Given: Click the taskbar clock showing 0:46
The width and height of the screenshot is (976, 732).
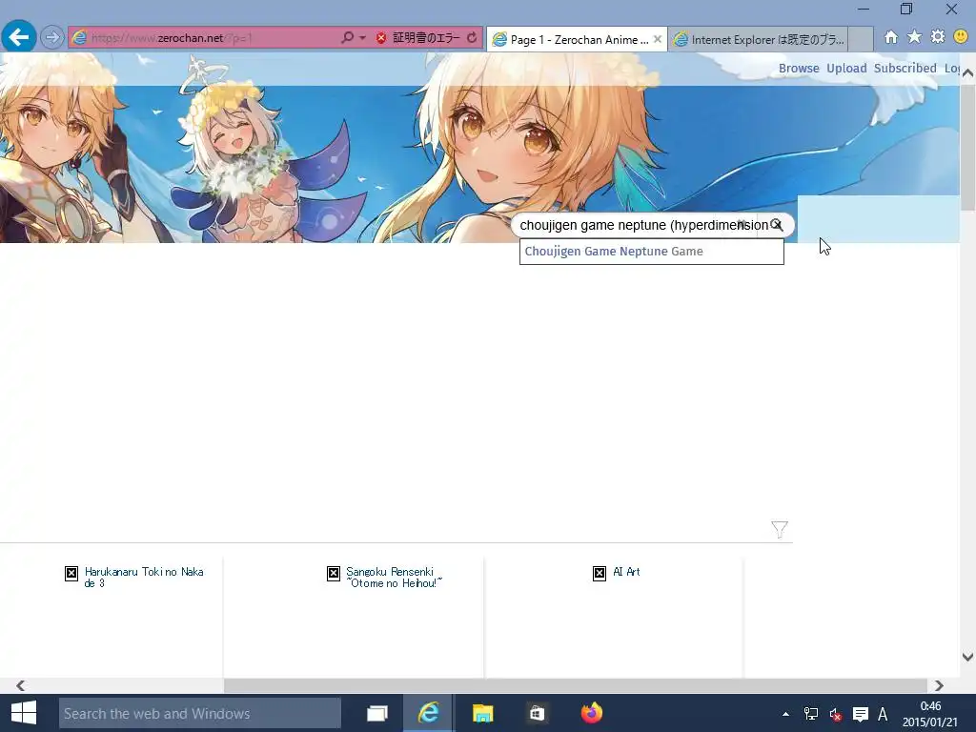Looking at the screenshot, I should coord(930,714).
